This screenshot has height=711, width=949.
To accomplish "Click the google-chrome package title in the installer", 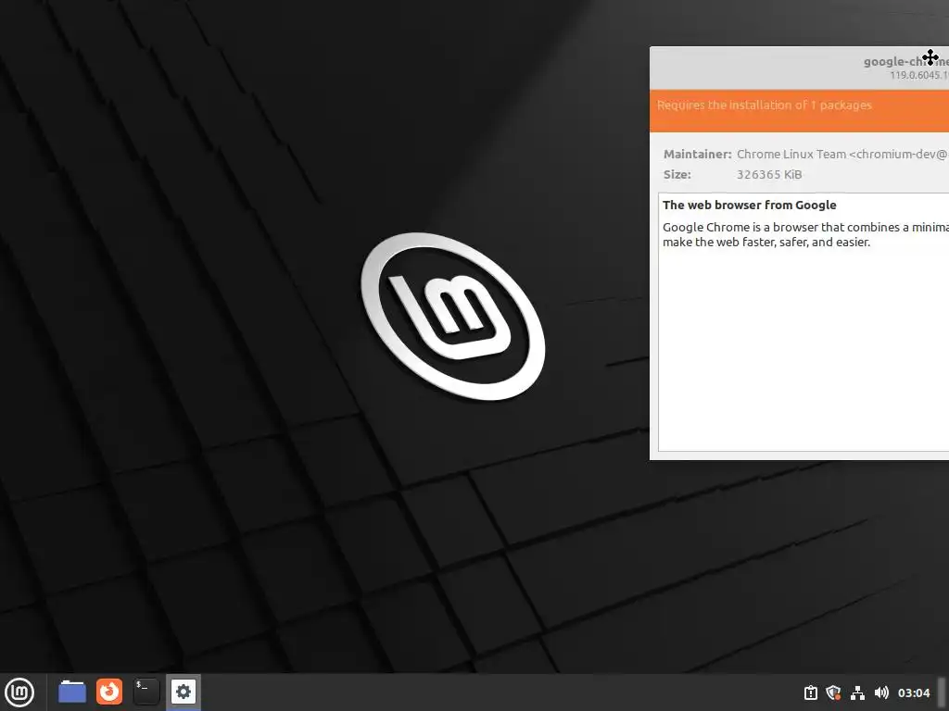I will [x=906, y=61].
